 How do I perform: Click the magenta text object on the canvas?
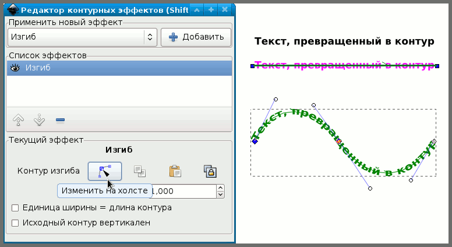344,65
